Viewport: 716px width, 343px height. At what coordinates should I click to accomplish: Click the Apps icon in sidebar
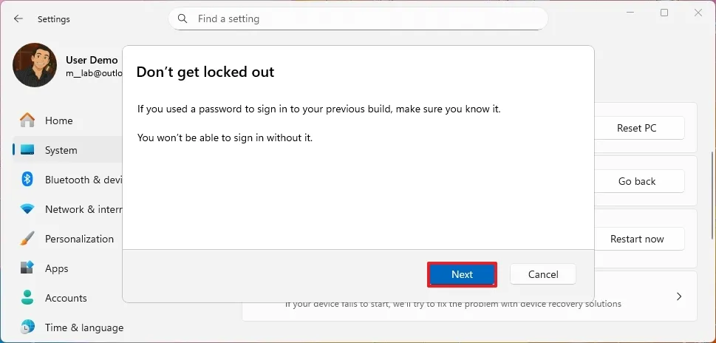click(x=27, y=268)
